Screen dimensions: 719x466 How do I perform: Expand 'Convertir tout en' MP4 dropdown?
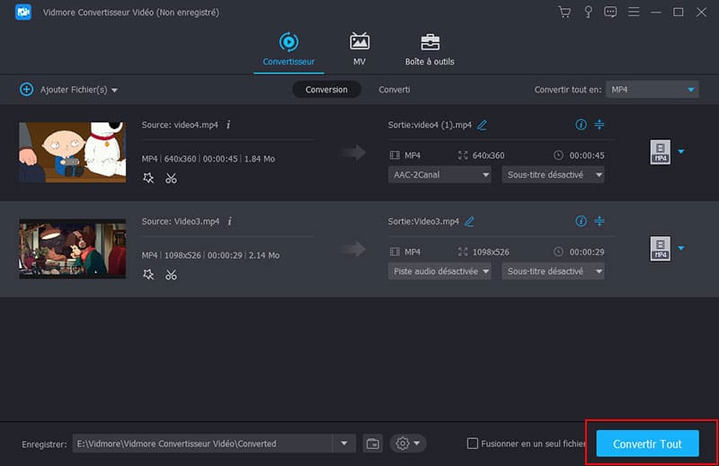(x=652, y=90)
